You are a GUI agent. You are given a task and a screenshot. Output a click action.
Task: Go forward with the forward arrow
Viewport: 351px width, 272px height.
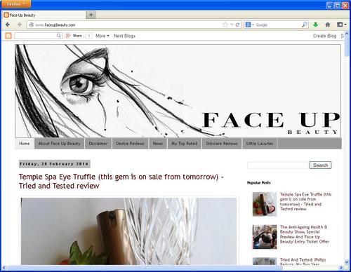coord(20,25)
